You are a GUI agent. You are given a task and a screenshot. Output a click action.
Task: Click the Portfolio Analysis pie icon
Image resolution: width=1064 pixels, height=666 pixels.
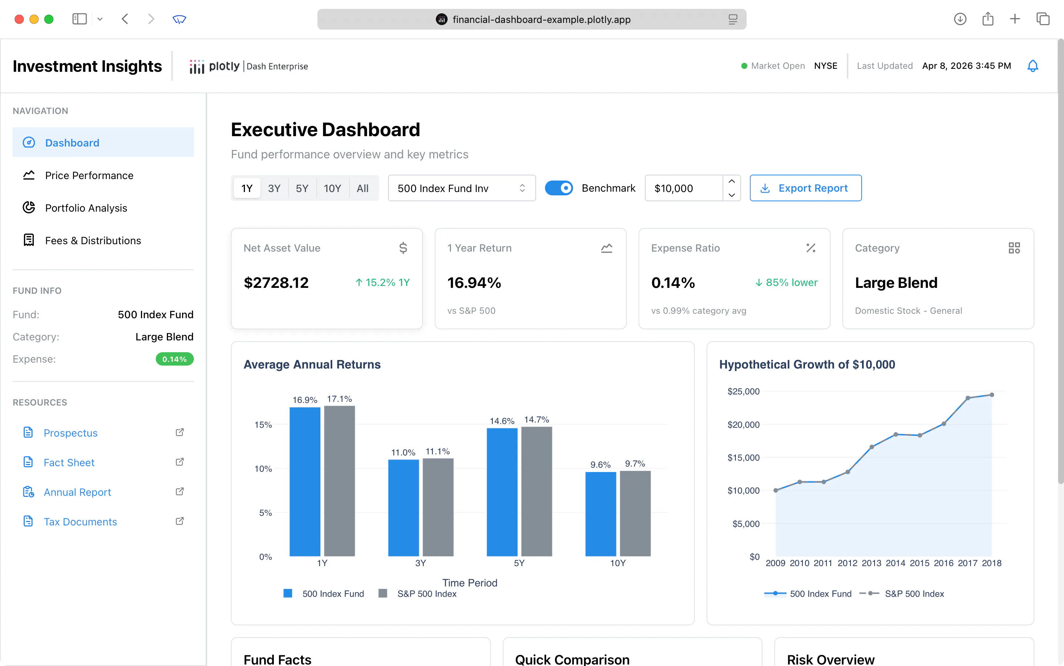(x=28, y=208)
